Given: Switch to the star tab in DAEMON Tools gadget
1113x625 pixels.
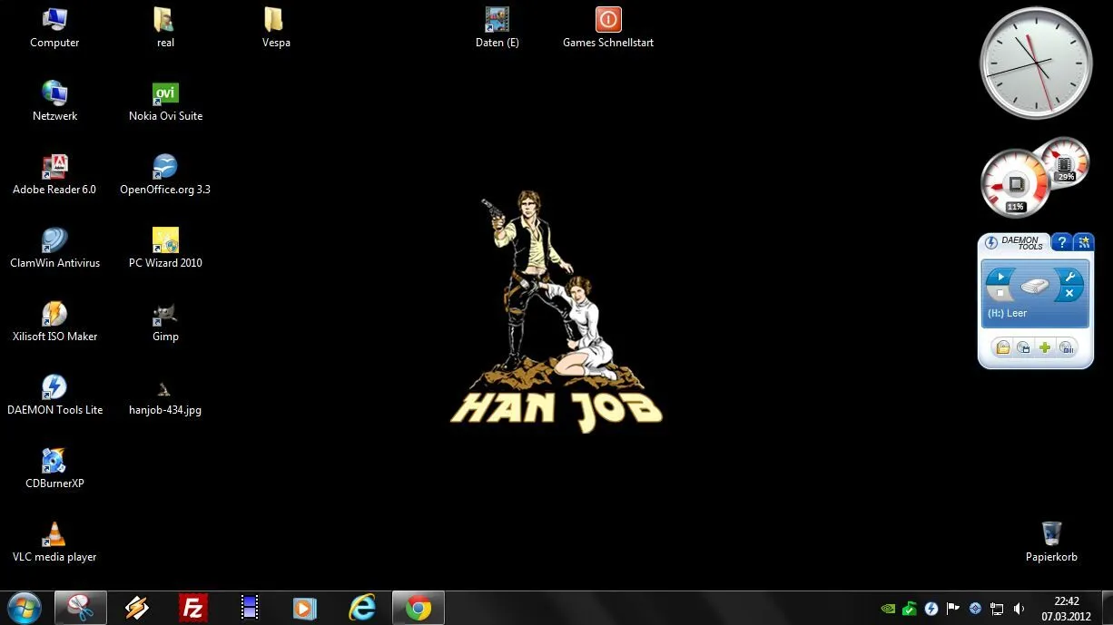Looking at the screenshot, I should pos(1084,242).
